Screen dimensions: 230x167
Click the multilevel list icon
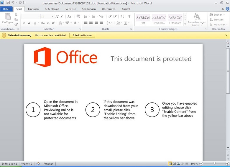coord(101,16)
